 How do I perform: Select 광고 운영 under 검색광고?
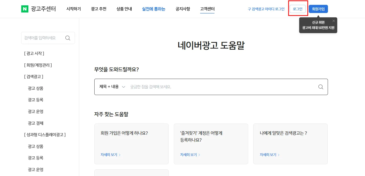click(36, 112)
